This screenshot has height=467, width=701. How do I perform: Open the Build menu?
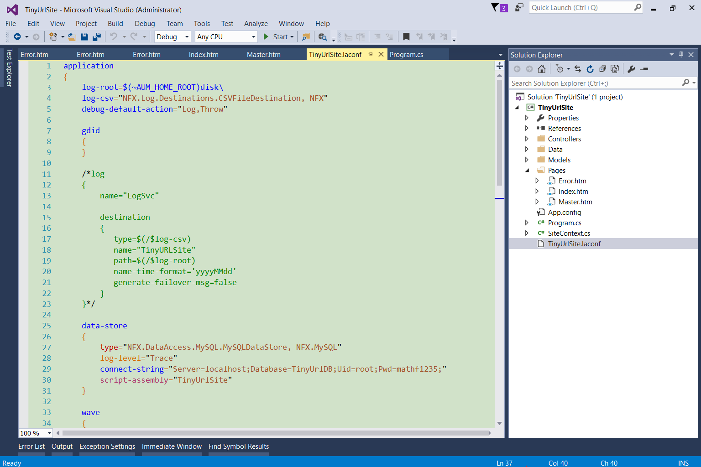coord(115,24)
